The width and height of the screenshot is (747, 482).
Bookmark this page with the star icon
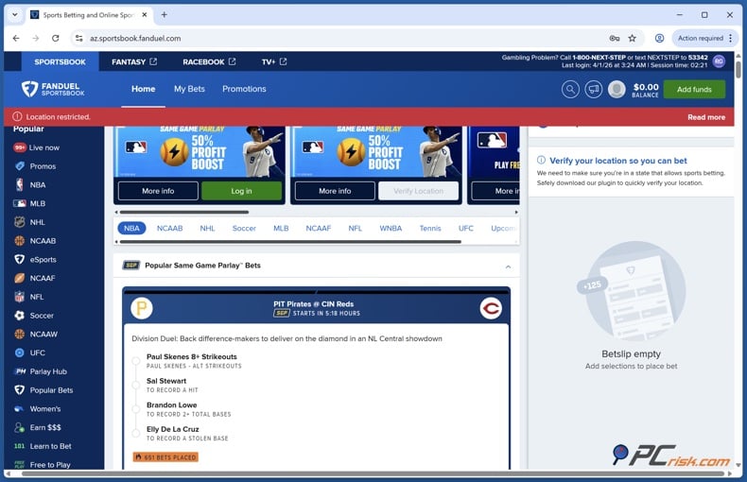(x=633, y=38)
